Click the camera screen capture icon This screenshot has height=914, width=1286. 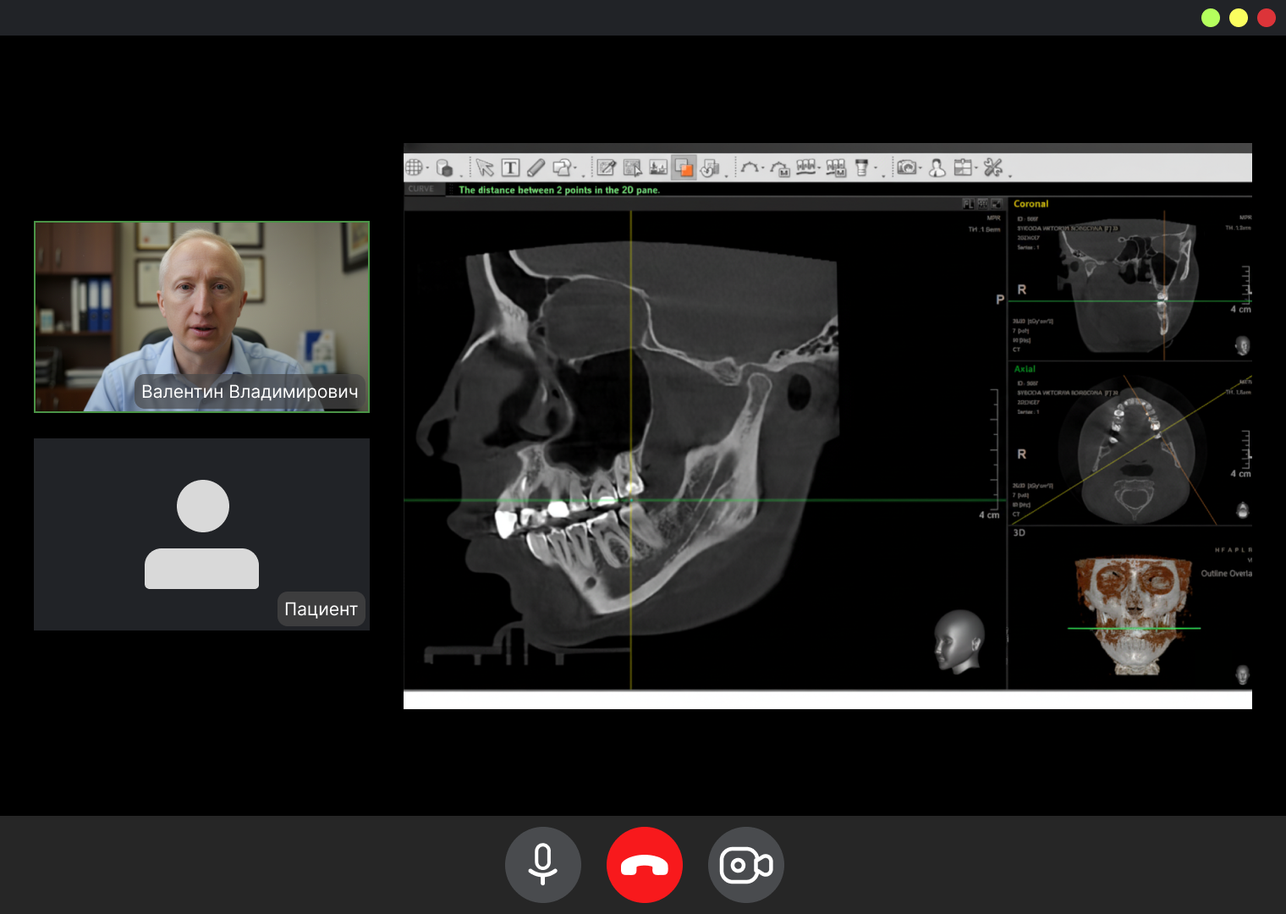(x=906, y=168)
